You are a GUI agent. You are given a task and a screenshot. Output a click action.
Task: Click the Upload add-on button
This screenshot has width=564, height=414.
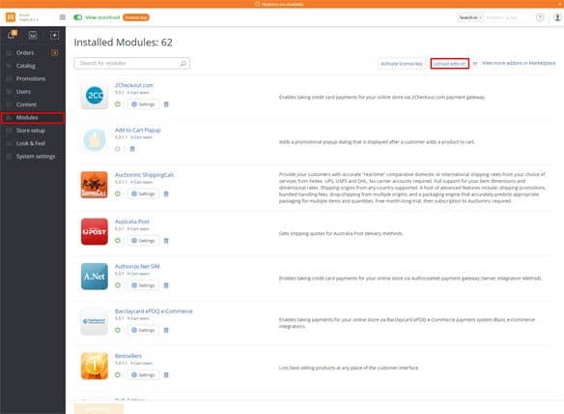coord(449,64)
